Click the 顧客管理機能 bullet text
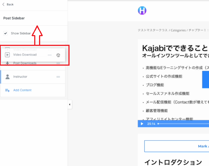This screenshot has width=209, height=166. coord(157,111)
